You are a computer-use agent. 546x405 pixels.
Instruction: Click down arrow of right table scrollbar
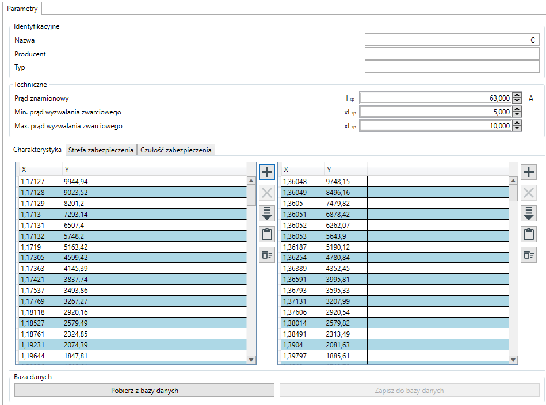click(513, 360)
